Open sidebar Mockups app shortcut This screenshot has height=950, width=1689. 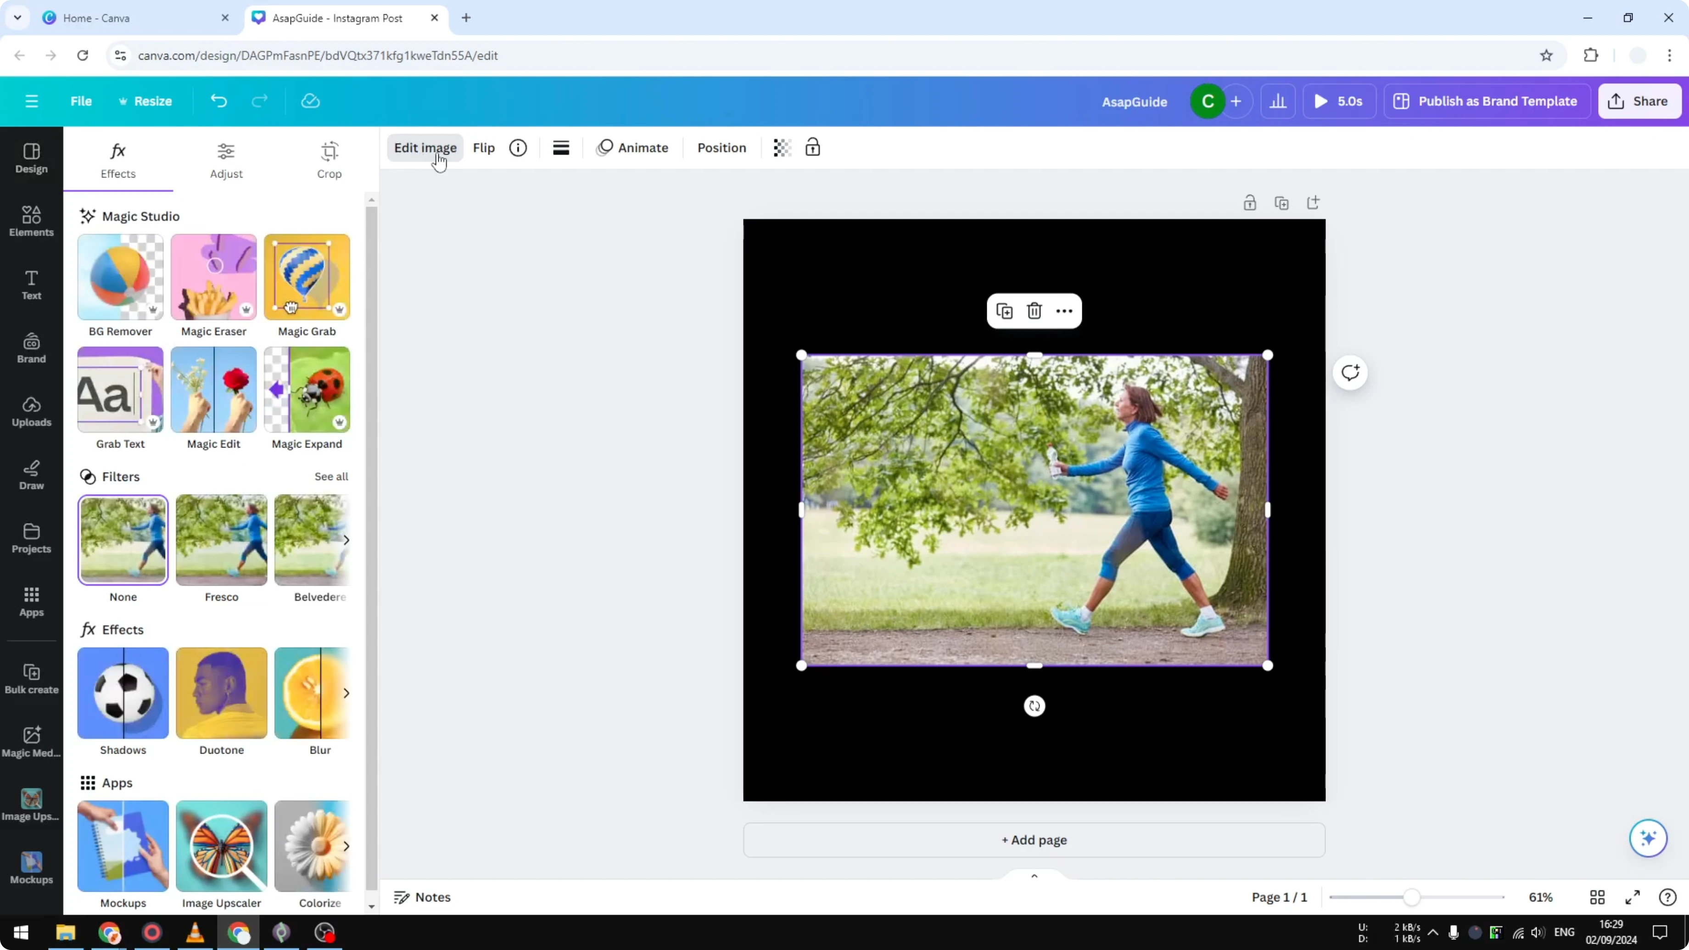pyautogui.click(x=32, y=869)
